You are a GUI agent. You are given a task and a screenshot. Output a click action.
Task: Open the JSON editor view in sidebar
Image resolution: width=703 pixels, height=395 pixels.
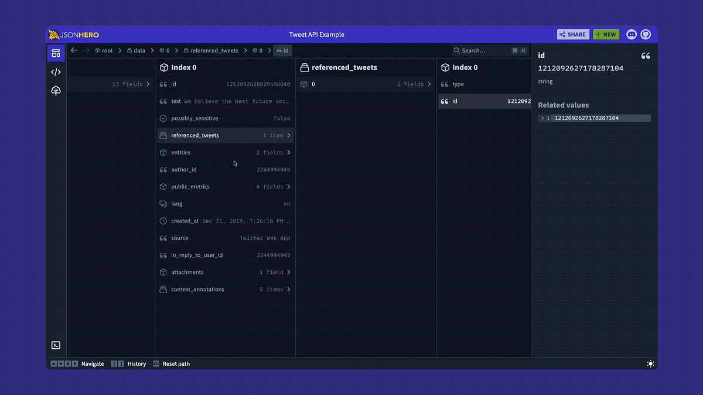tap(56, 71)
